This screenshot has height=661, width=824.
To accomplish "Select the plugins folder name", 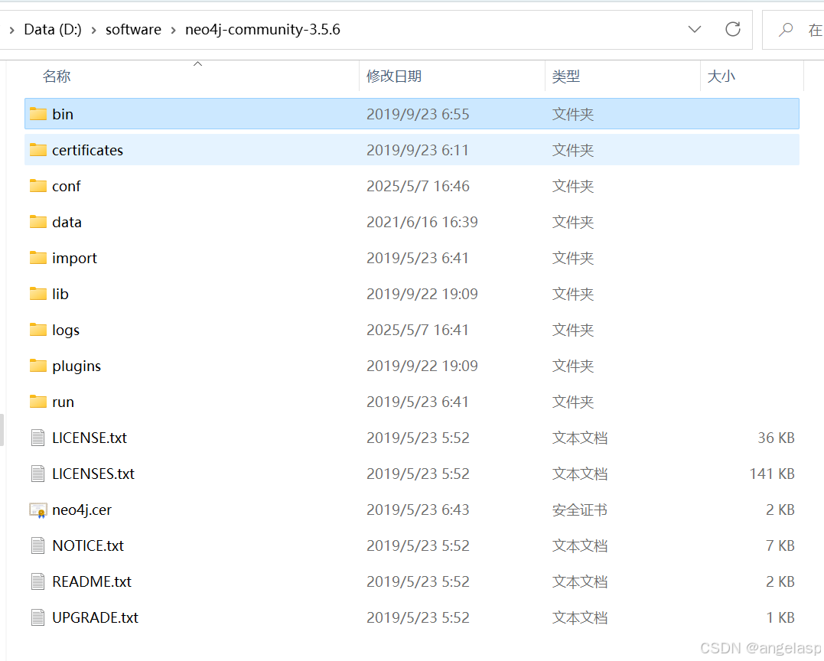I will 77,366.
